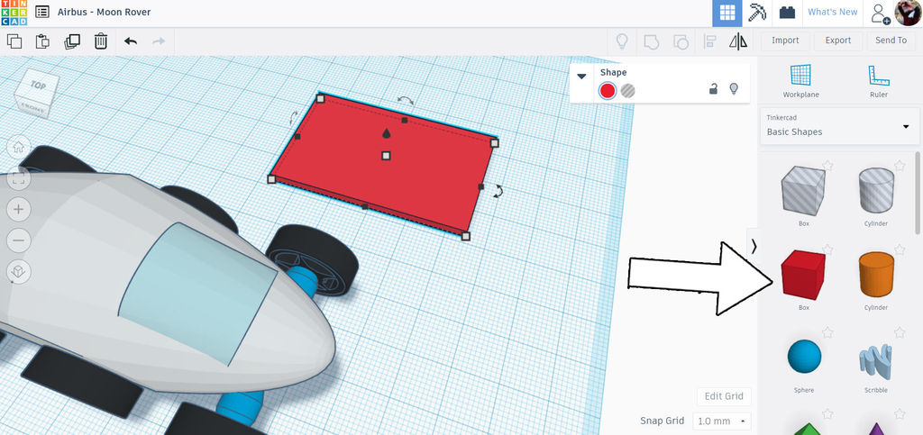Click the Group shapes icon
The width and height of the screenshot is (923, 435).
pyautogui.click(x=651, y=41)
